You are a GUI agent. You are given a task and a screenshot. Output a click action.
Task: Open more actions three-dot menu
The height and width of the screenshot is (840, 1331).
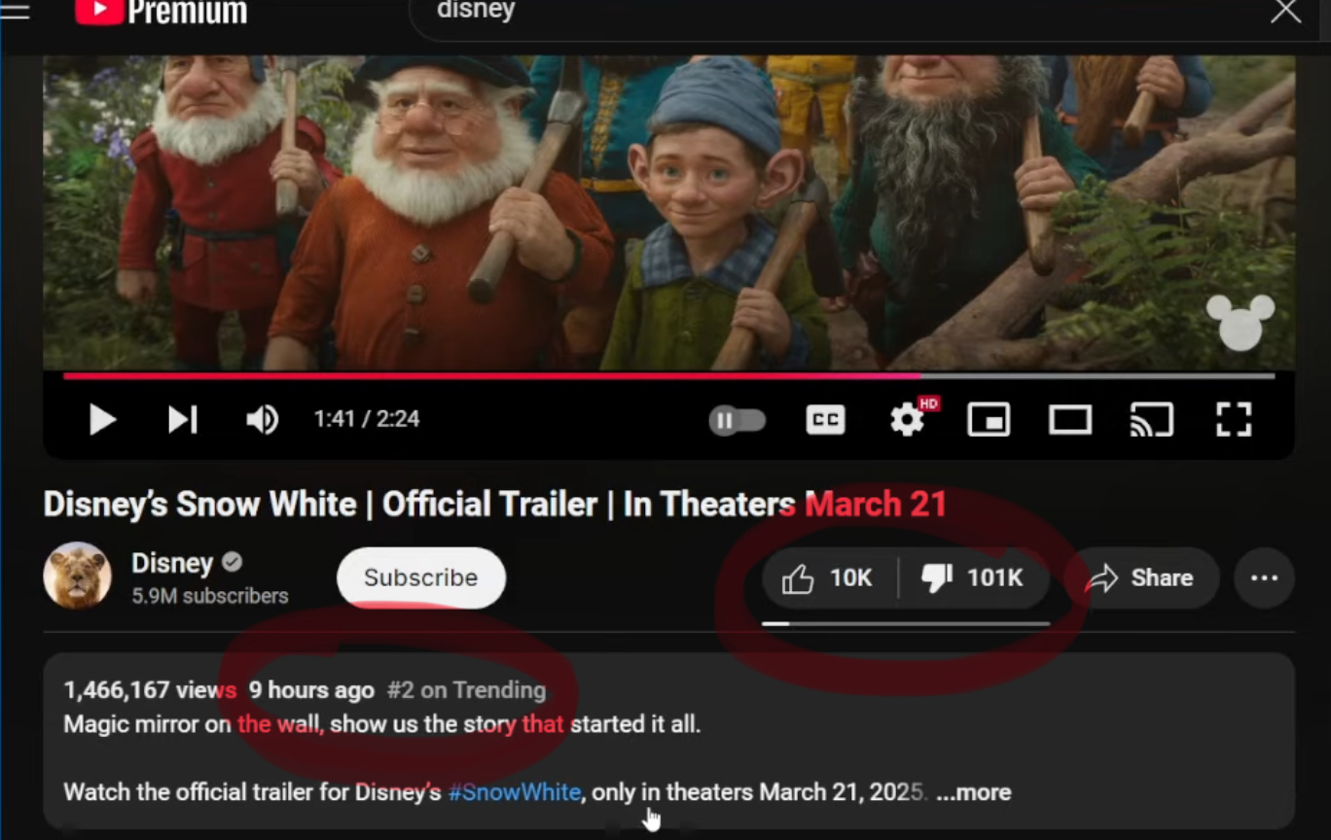(1264, 578)
